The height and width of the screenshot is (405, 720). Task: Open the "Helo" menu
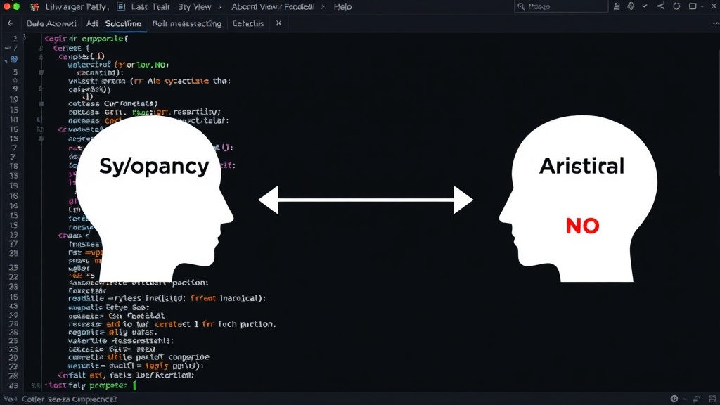[342, 7]
